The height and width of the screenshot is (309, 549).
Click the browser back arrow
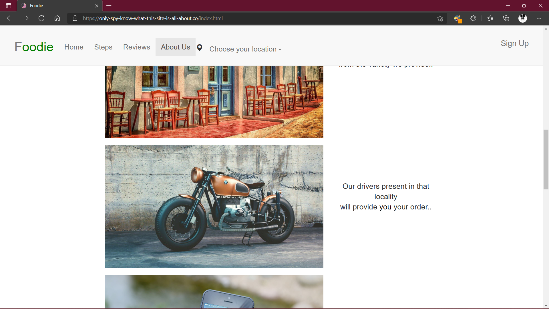coord(10,18)
